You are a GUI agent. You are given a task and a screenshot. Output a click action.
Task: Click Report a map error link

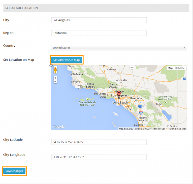click(x=177, y=129)
